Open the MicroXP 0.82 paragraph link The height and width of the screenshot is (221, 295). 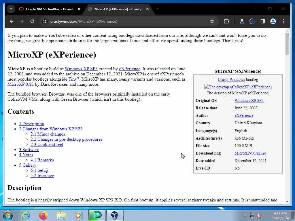[x=20, y=84]
